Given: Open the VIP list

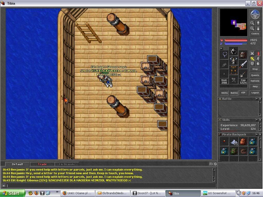Looking at the screenshot, I should pyautogui.click(x=243, y=93).
